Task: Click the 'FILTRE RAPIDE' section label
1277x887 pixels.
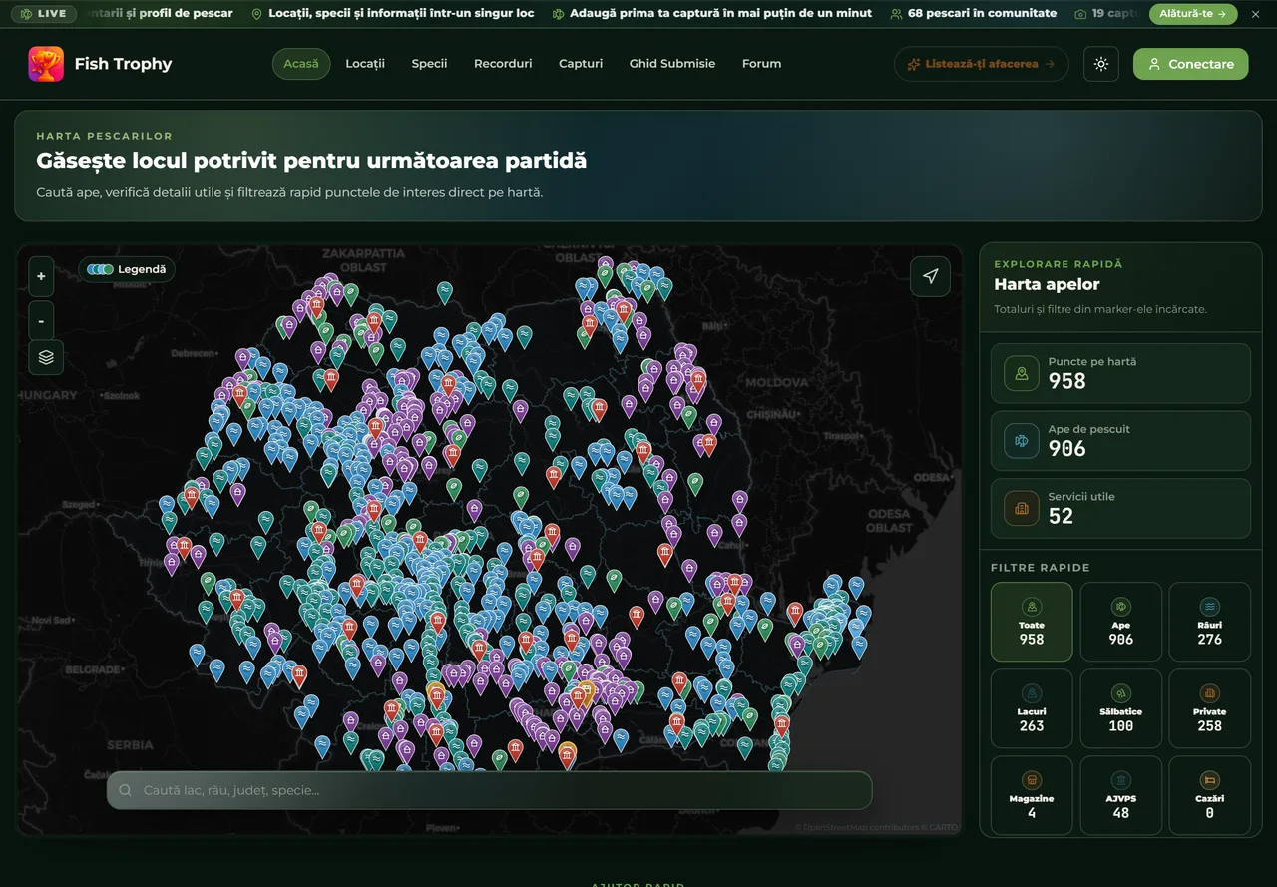Action: pos(1041,568)
